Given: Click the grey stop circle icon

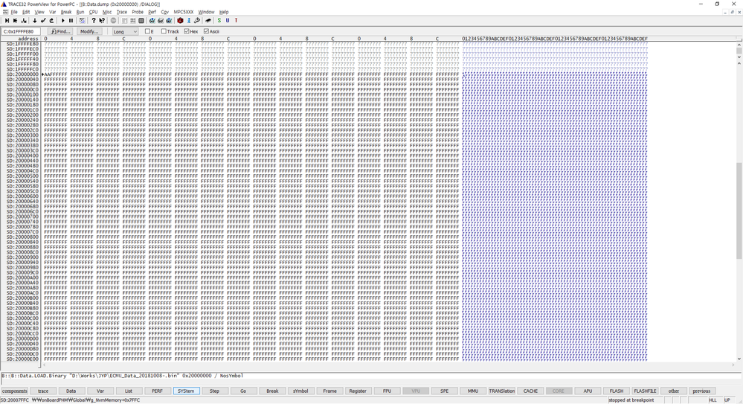Looking at the screenshot, I should click(113, 20).
